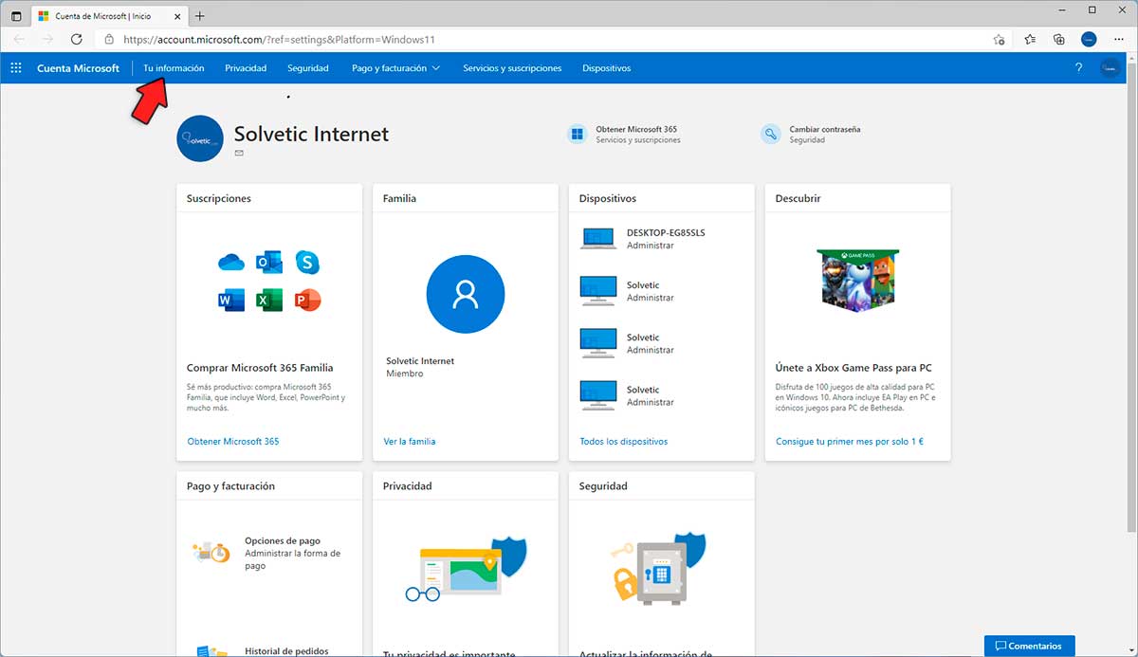Open the Collections icon in toolbar

pos(1059,40)
